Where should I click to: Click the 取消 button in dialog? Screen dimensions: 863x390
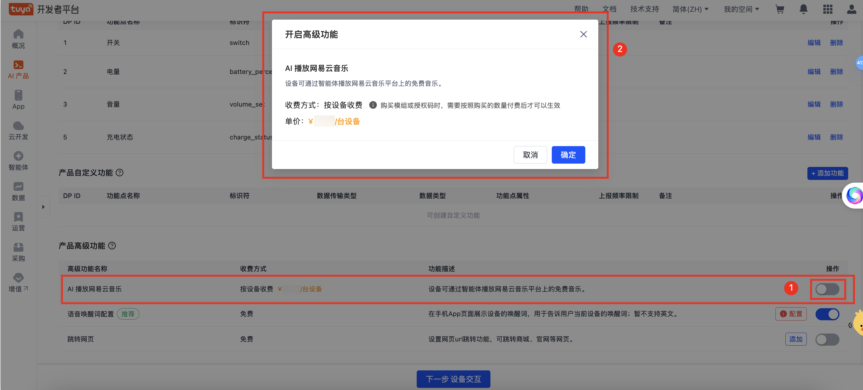tap(530, 155)
